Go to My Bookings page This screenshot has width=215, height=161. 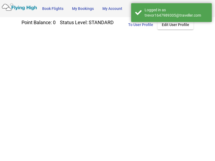[x=83, y=9]
